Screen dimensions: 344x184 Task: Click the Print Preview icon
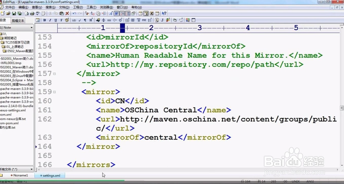tap(26, 14)
